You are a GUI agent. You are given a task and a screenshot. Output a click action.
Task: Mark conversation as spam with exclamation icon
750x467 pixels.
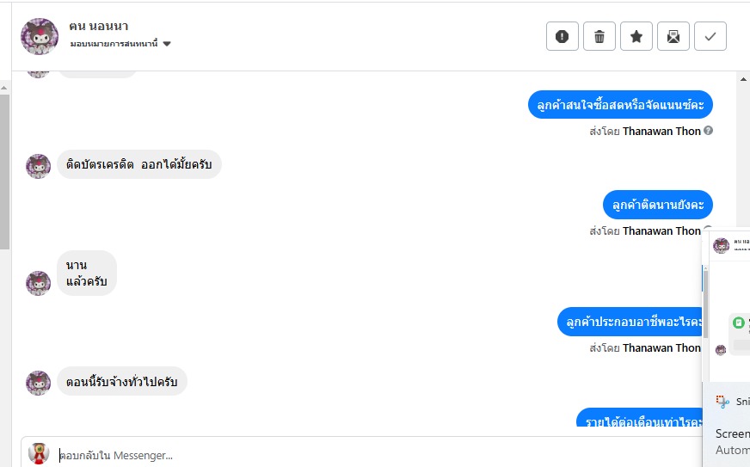click(x=562, y=36)
